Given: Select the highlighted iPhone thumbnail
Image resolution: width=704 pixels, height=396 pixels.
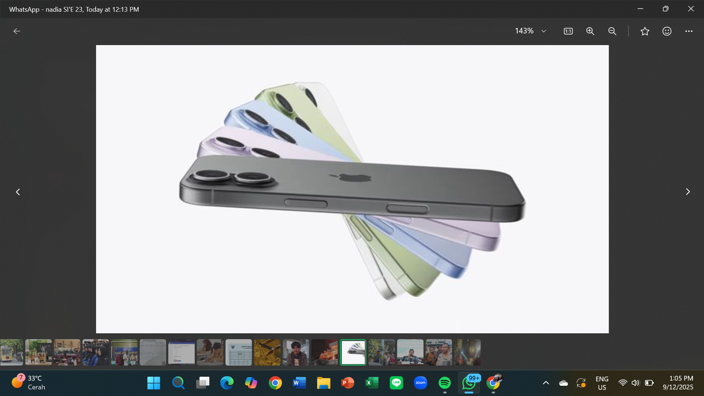Looking at the screenshot, I should tap(353, 352).
